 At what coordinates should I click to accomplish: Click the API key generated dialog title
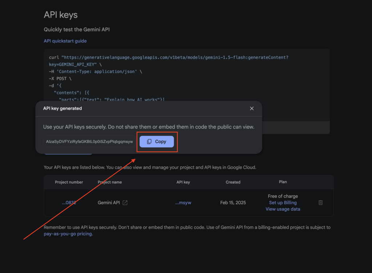(62, 109)
